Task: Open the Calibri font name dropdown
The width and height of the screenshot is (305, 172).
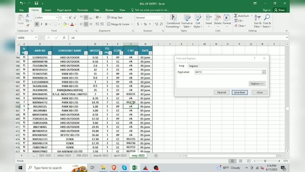Action: (x=57, y=18)
